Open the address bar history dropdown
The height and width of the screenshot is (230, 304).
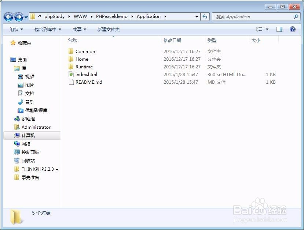pos(197,17)
